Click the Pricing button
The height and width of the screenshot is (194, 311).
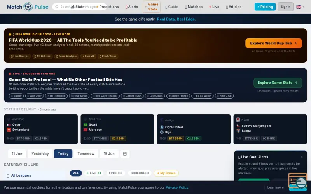coord(265,7)
